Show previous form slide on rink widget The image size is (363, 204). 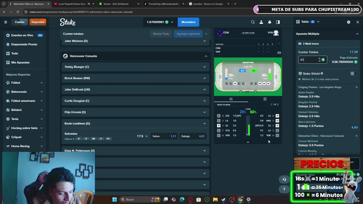(x=240, y=92)
